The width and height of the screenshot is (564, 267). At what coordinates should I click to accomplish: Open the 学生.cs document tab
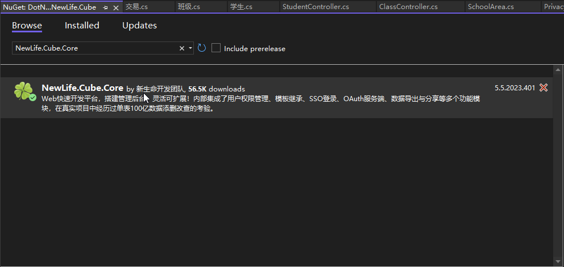pos(241,7)
